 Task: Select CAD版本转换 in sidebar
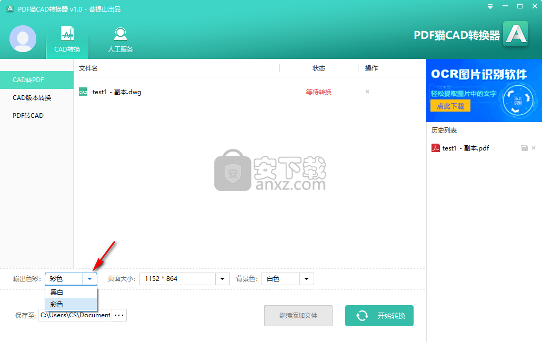(x=37, y=98)
